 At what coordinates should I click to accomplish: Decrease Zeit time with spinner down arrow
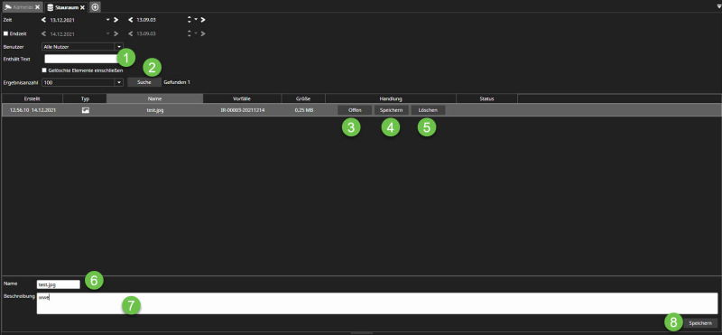coord(190,22)
